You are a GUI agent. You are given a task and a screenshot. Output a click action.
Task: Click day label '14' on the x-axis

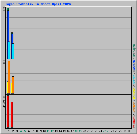[x=60, y=131]
